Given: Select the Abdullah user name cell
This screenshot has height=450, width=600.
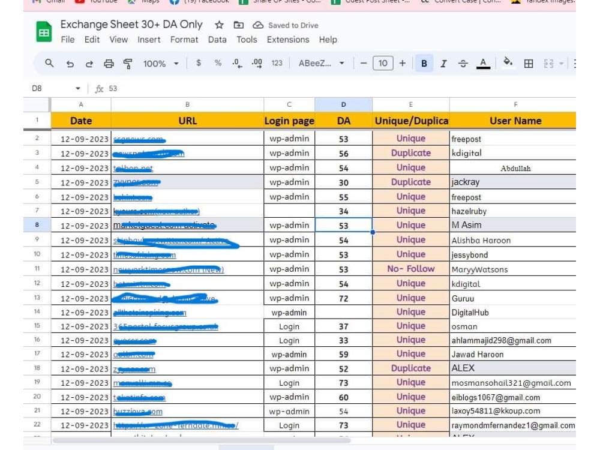Looking at the screenshot, I should pos(513,167).
